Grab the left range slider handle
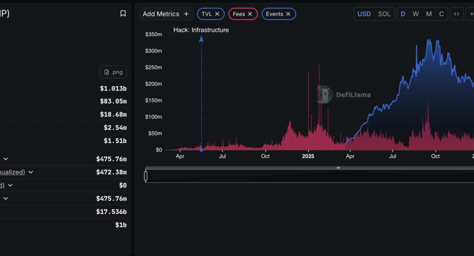474x256 pixels. coord(146,176)
